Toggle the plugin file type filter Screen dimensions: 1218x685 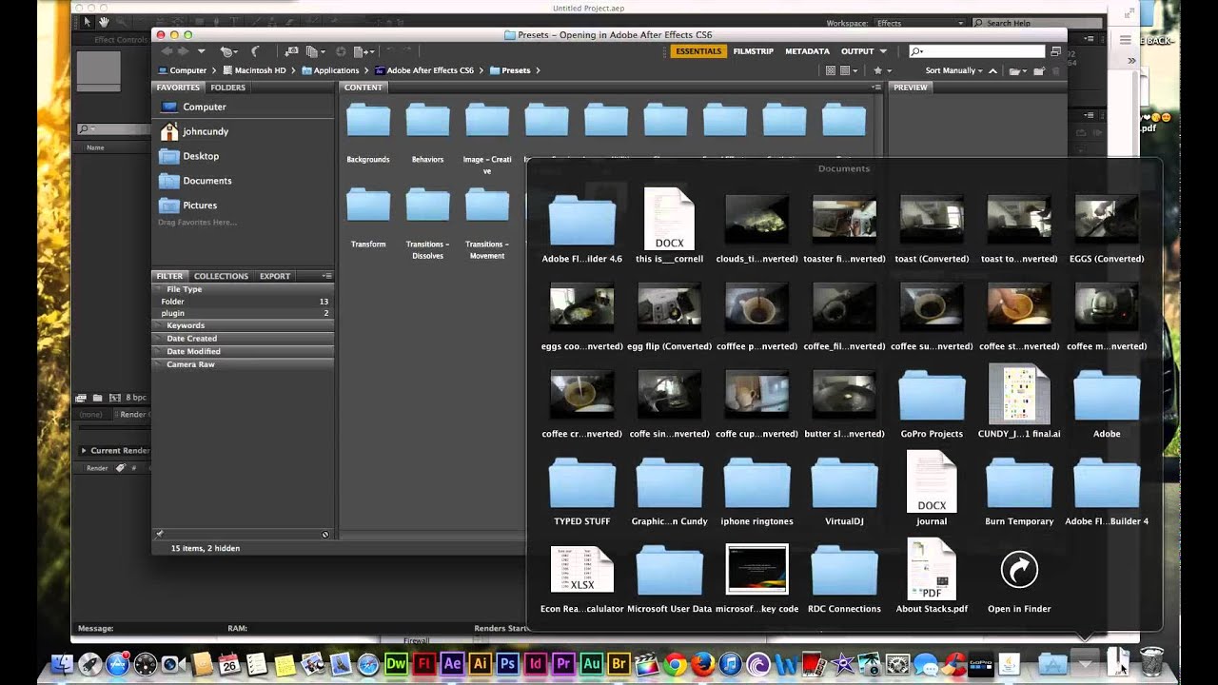tap(244, 313)
